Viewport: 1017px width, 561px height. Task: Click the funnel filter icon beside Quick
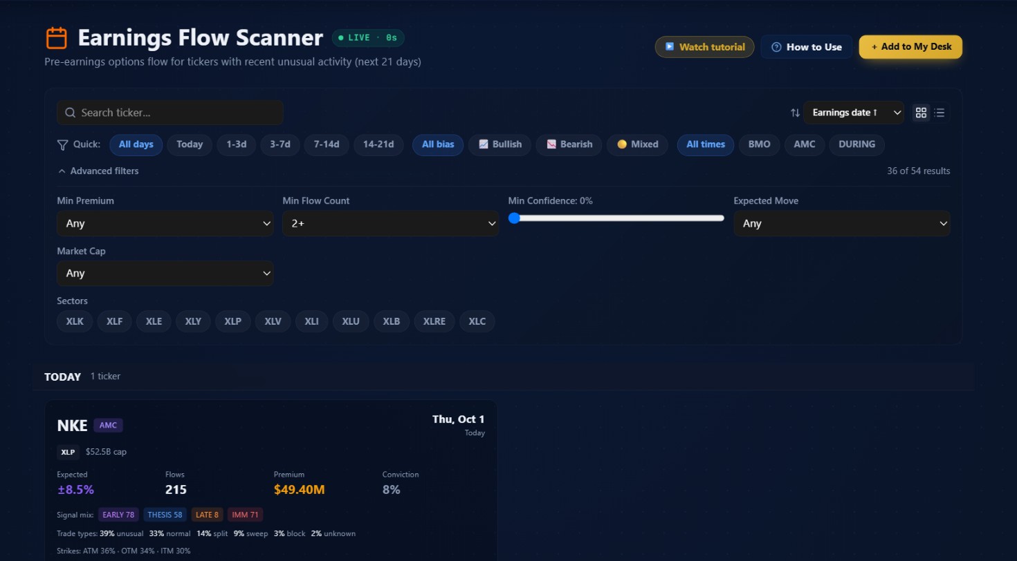tap(62, 144)
